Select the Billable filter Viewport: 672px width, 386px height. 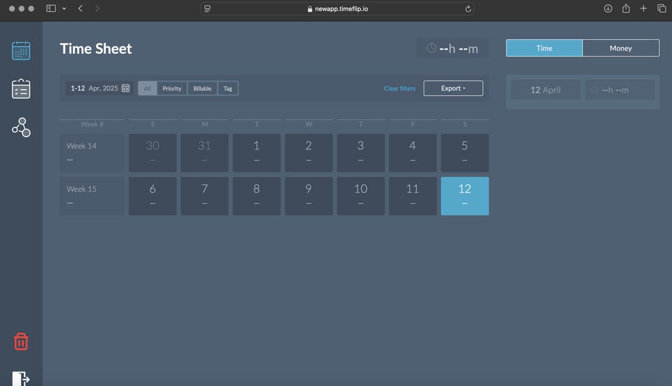pos(202,88)
